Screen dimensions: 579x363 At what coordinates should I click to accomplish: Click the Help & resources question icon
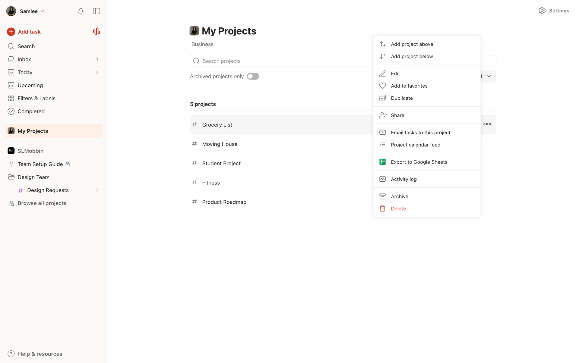click(11, 354)
